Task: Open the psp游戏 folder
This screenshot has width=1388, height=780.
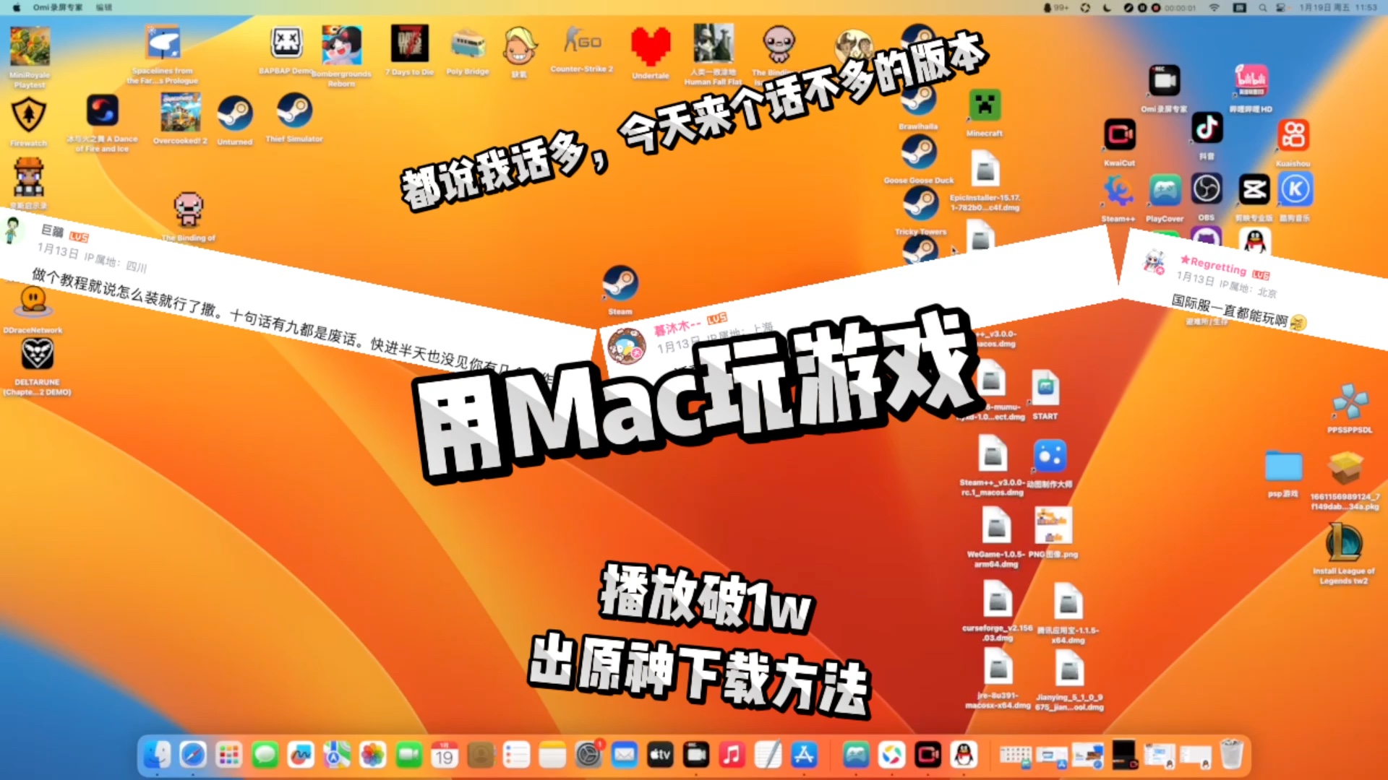Action: coord(1283,467)
